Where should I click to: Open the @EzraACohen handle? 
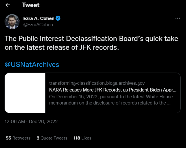38,25
